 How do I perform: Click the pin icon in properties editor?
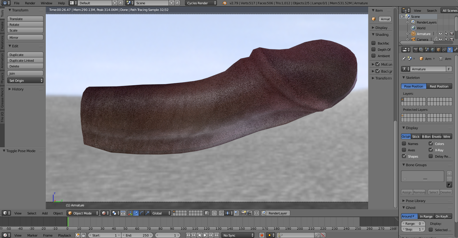pyautogui.click(x=404, y=59)
